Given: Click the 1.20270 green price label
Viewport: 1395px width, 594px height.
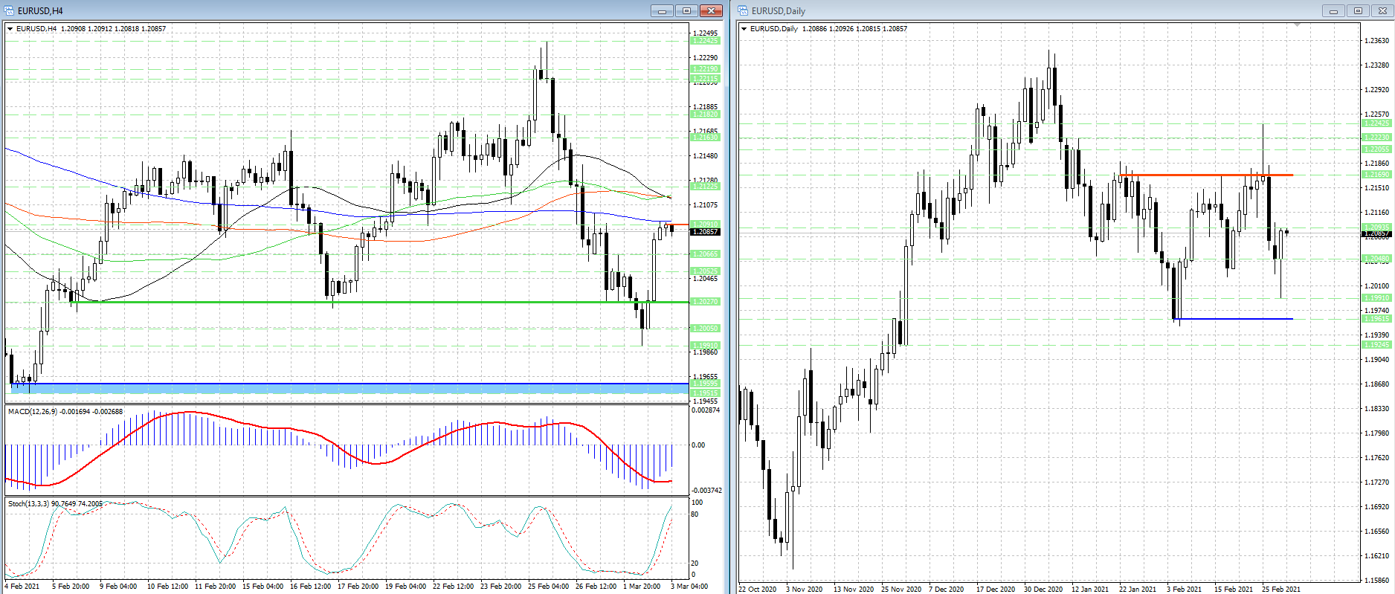Looking at the screenshot, I should click(x=706, y=302).
